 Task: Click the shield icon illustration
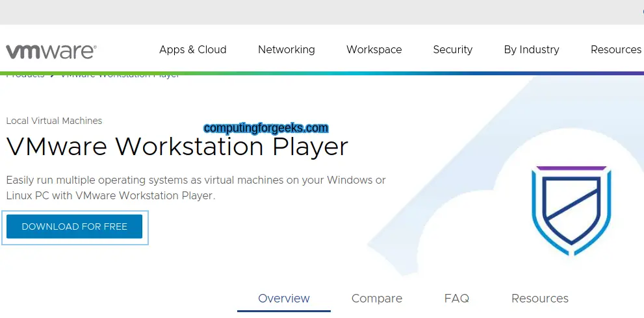point(571,210)
